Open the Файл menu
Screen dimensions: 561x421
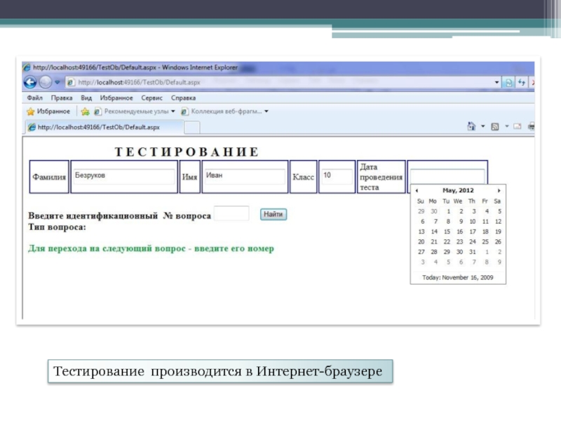[x=34, y=98]
